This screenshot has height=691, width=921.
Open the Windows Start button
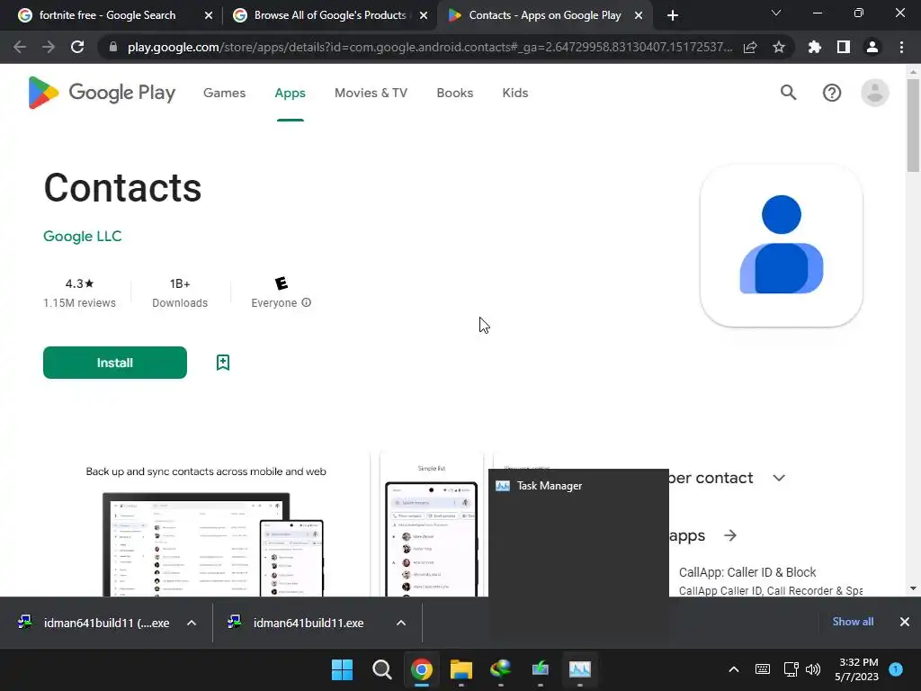[x=342, y=669]
